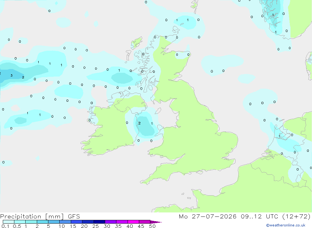This screenshot has height=228, width=312.
Task: Pick the legend swatch between 10 and 15
Action: tap(65, 222)
